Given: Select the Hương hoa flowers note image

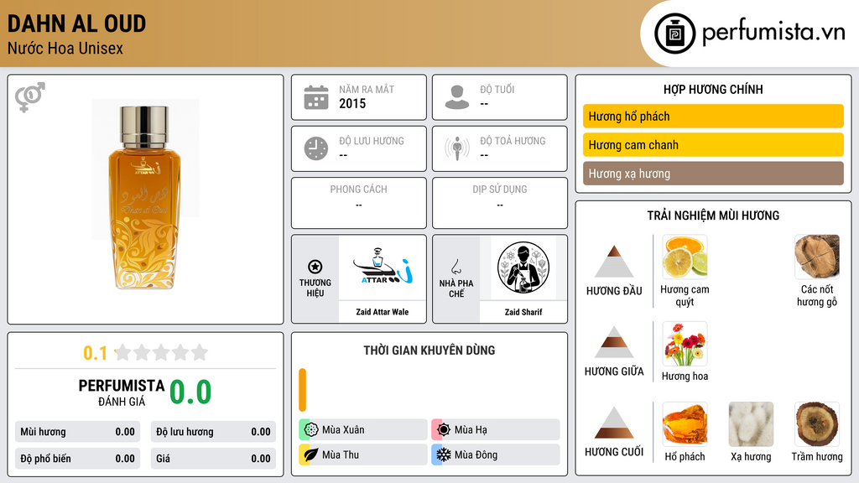Looking at the screenshot, I should [x=685, y=344].
